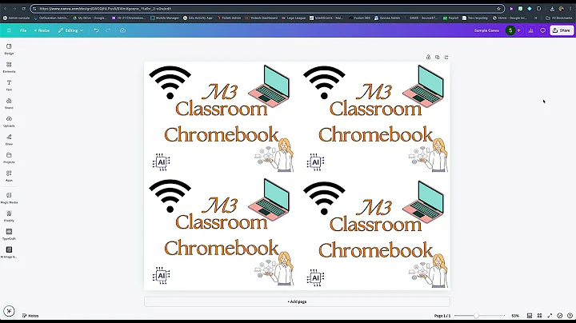Open the TypeCraft app
Viewport: 576px width, 323px height.
(9, 234)
